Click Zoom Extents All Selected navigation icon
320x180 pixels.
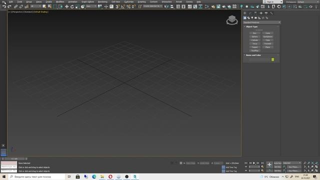tap(316, 163)
